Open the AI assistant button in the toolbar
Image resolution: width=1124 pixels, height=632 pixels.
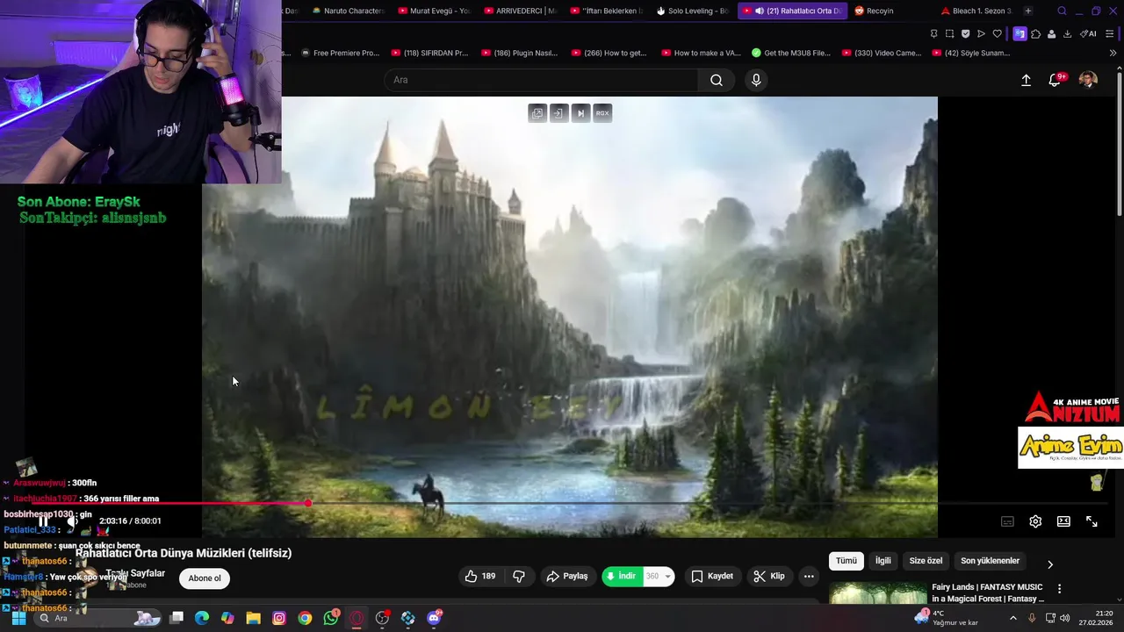1088,33
